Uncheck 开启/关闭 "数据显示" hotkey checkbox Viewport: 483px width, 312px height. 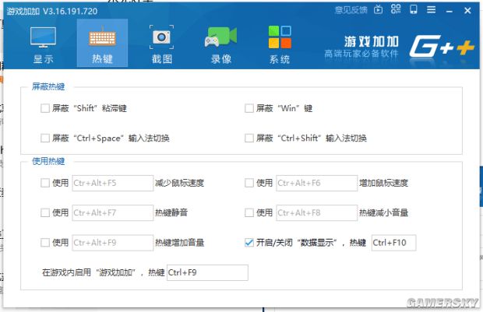[x=249, y=243]
